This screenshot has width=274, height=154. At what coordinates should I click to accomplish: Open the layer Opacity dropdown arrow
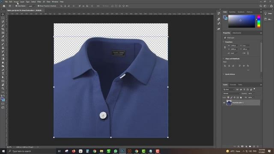click(253, 94)
